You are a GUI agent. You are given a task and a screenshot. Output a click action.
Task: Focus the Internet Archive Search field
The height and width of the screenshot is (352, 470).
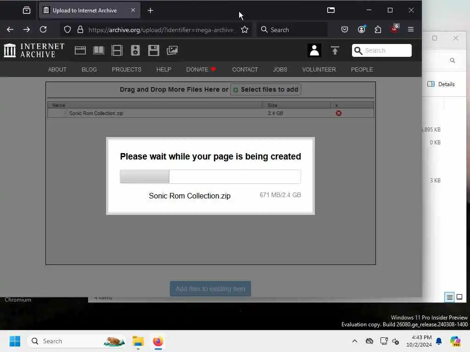pyautogui.click(x=381, y=50)
